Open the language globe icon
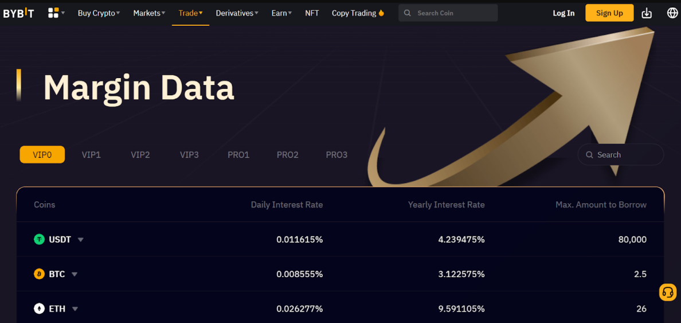681x323 pixels. (x=672, y=13)
